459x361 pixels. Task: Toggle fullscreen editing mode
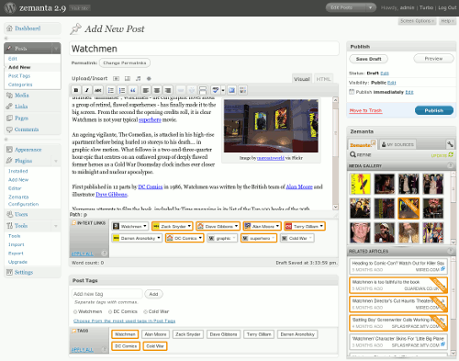pyautogui.click(x=231, y=90)
